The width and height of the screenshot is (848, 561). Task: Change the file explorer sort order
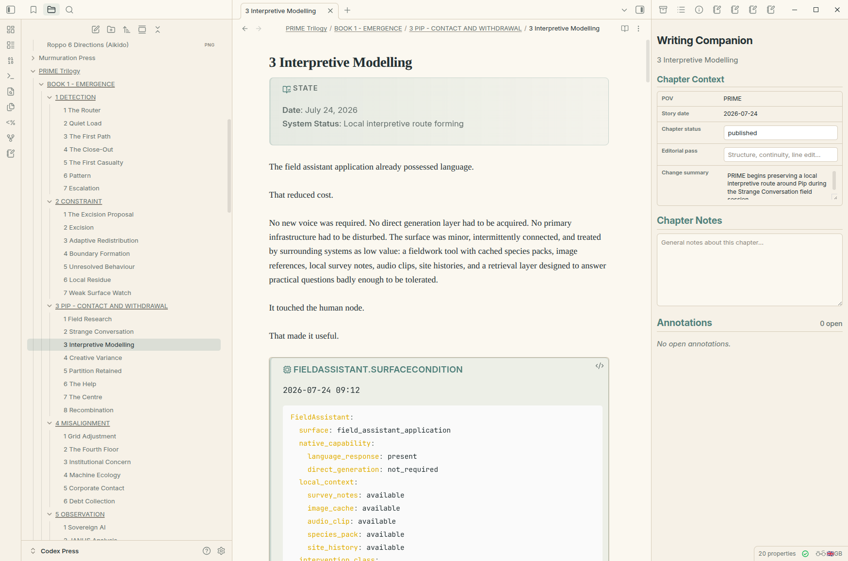pos(127,30)
